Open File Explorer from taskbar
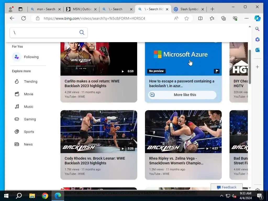Screen dimensions: 268x201 click(x=32, y=196)
